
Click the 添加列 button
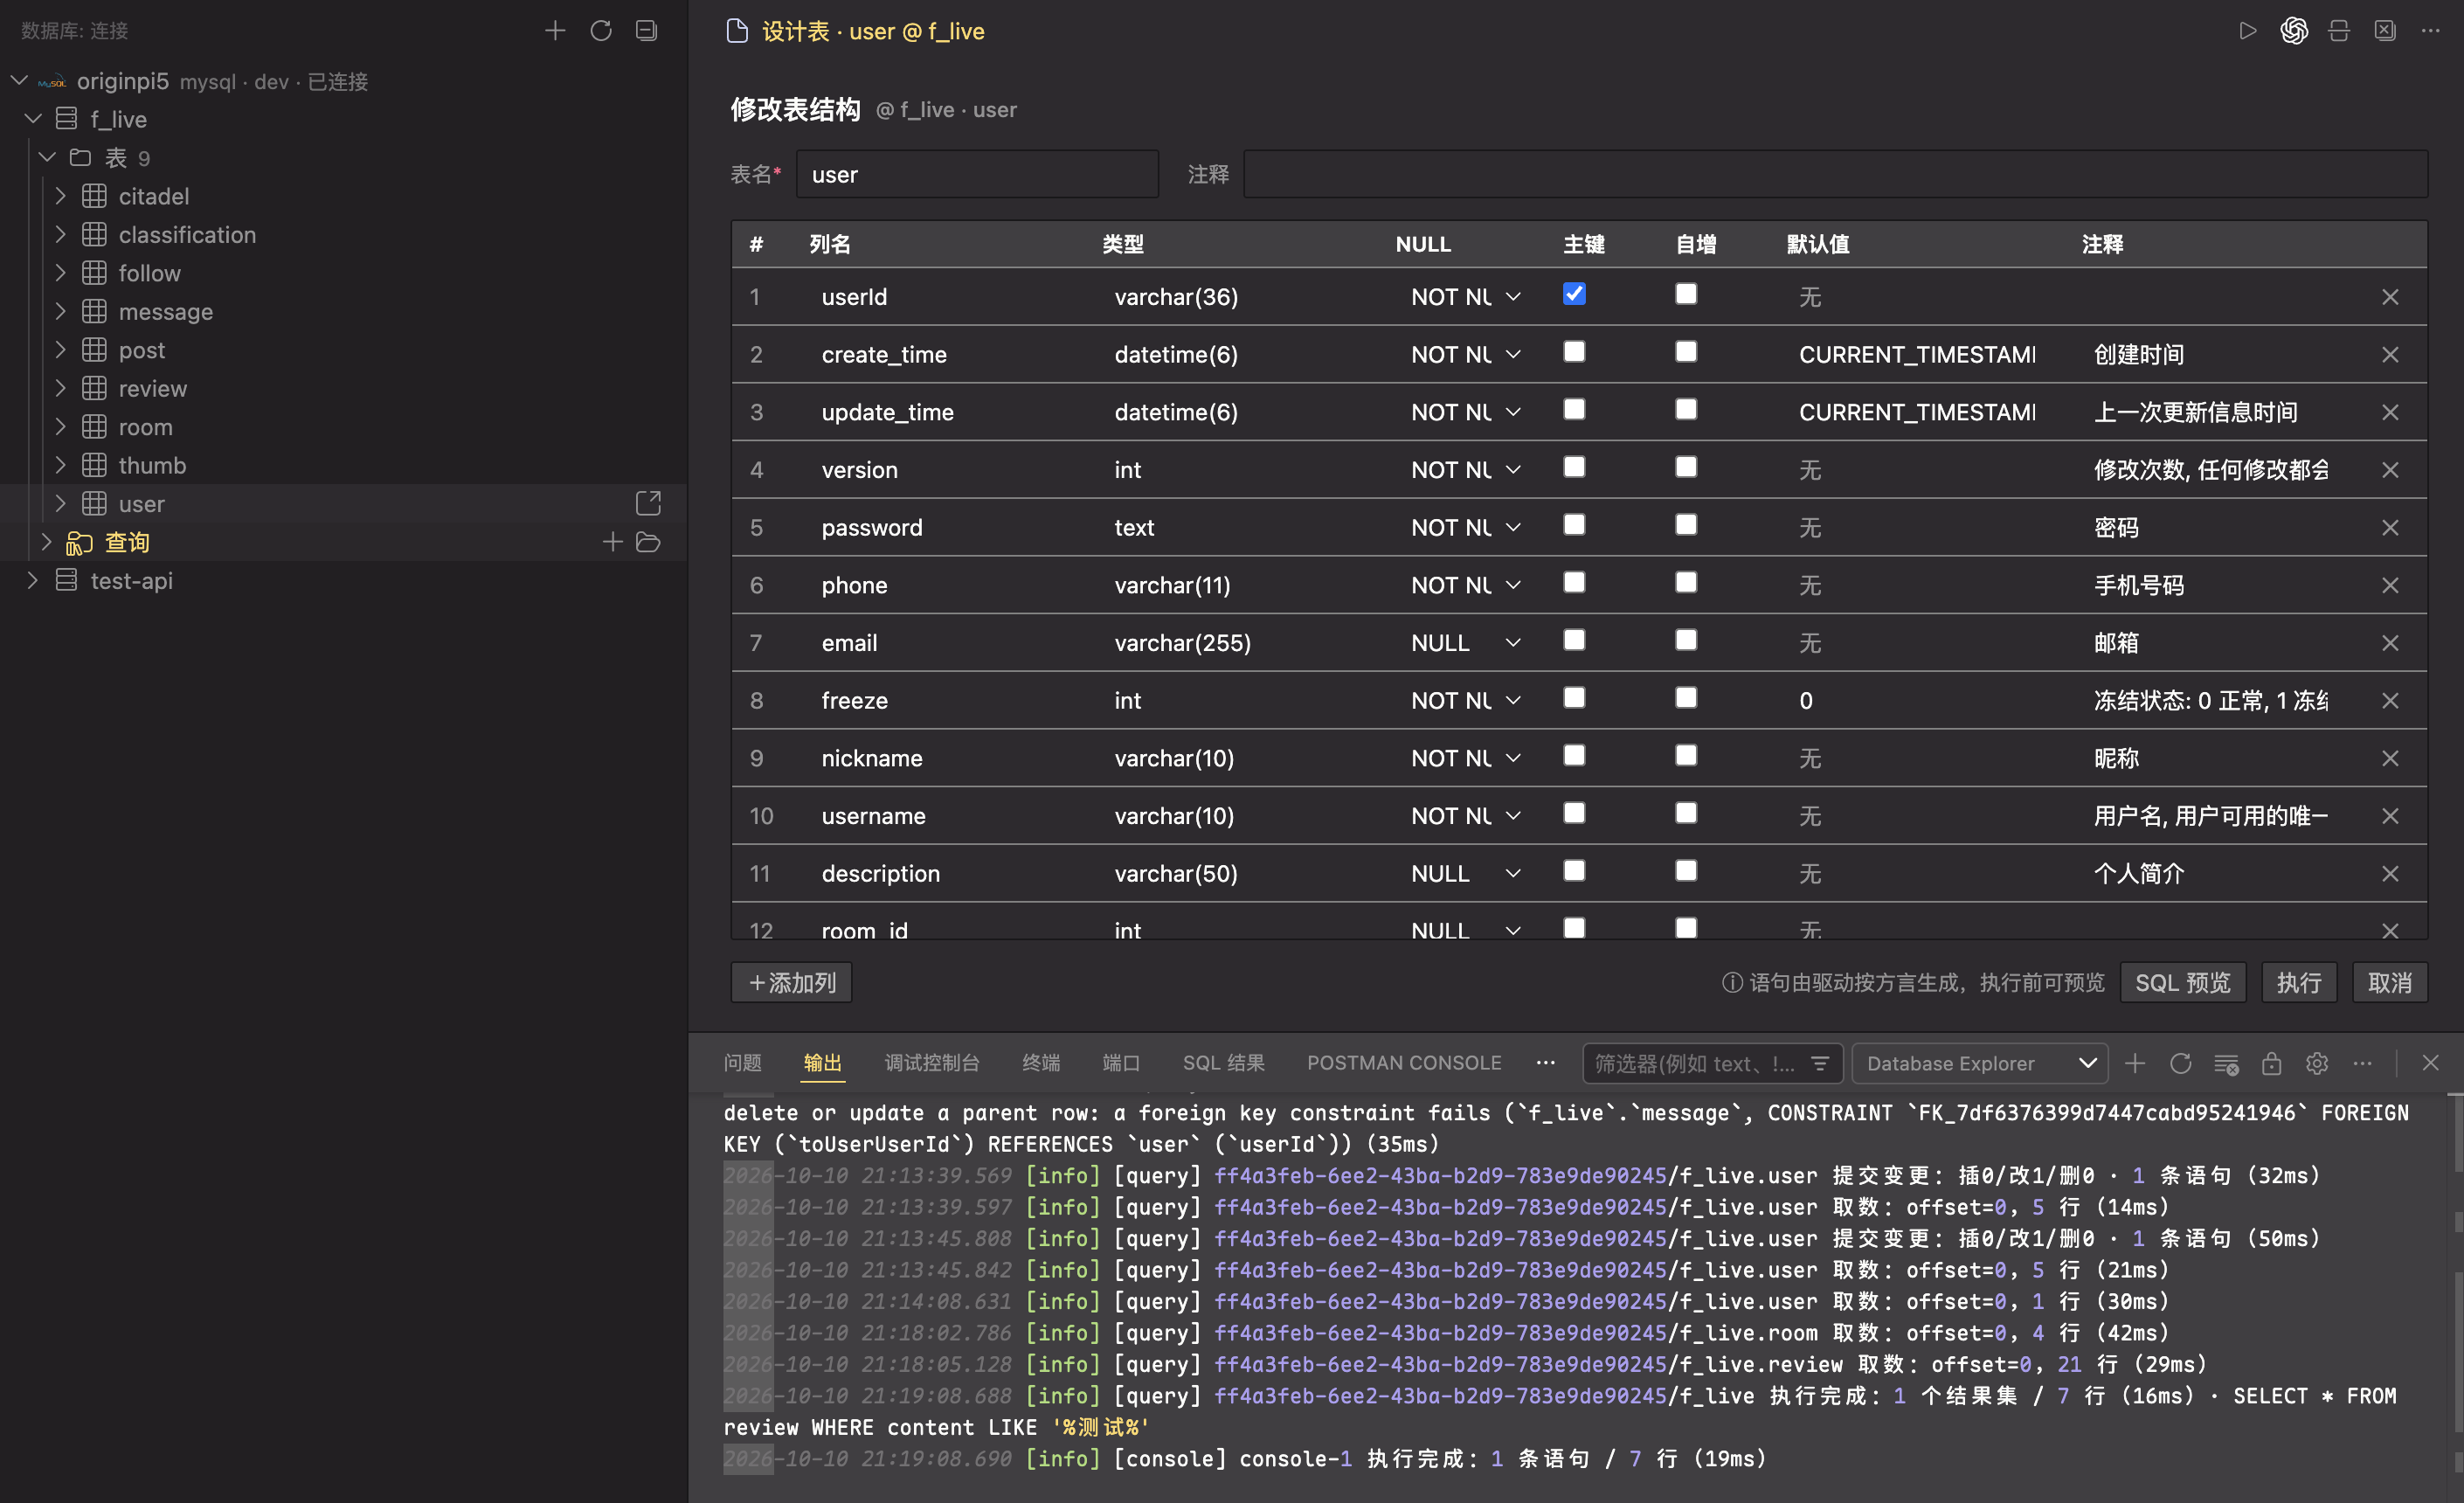(792, 983)
